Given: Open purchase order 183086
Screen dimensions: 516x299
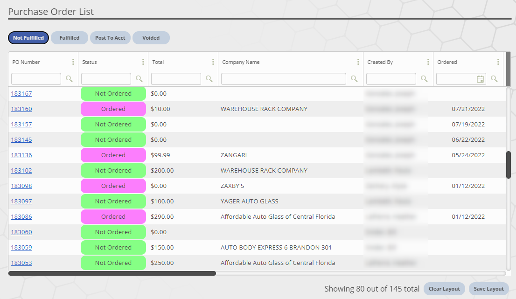Looking at the screenshot, I should pyautogui.click(x=21, y=217).
